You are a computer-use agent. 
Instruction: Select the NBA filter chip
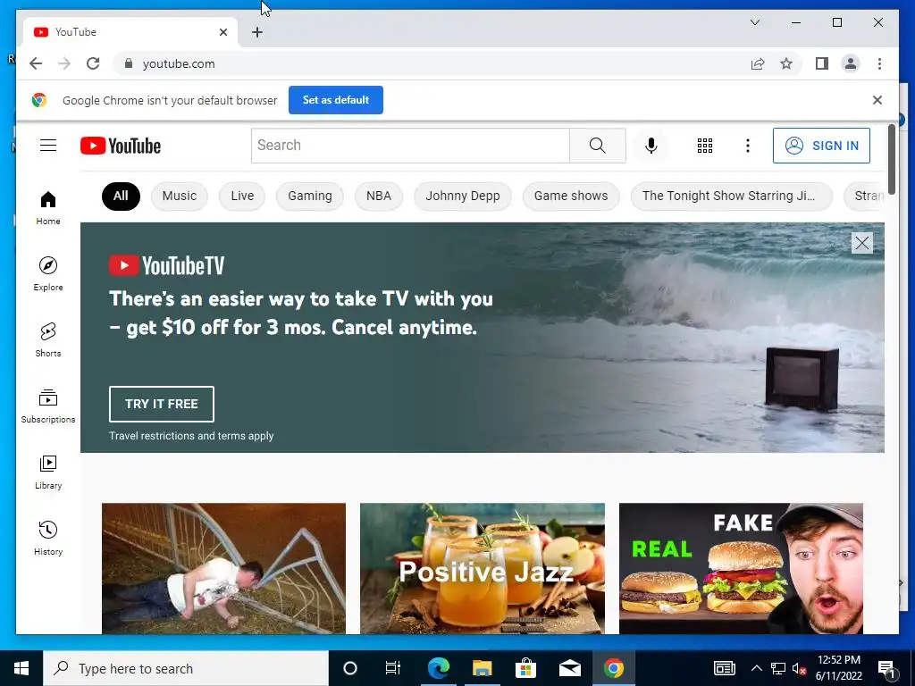tap(379, 196)
